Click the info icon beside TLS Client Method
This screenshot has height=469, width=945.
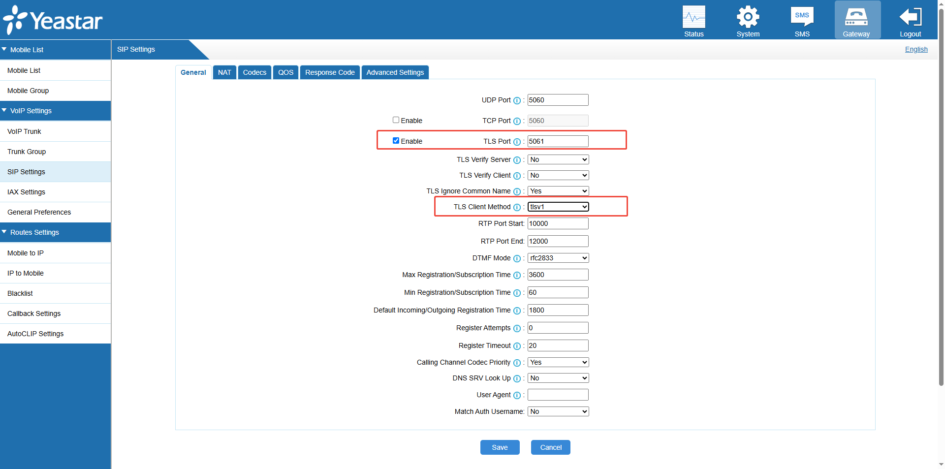coord(517,208)
